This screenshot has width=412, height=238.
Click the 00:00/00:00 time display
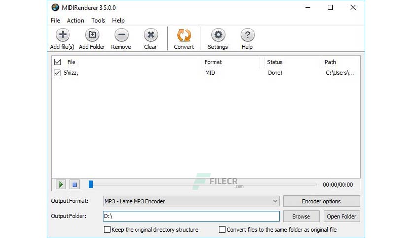tap(338, 185)
